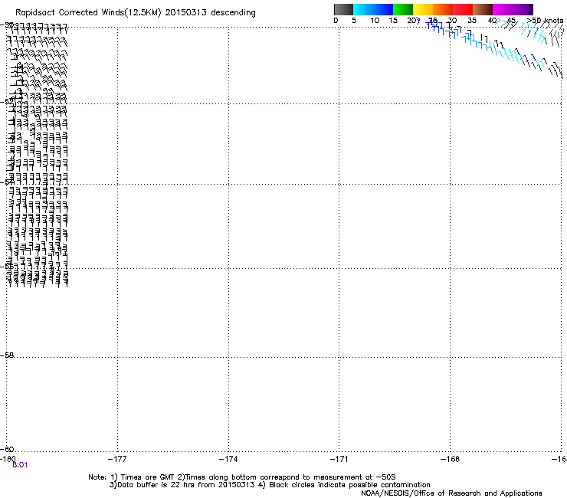Click the date '20150313 descending' in title
Image resolution: width=567 pixels, height=498 pixels.
point(211,13)
